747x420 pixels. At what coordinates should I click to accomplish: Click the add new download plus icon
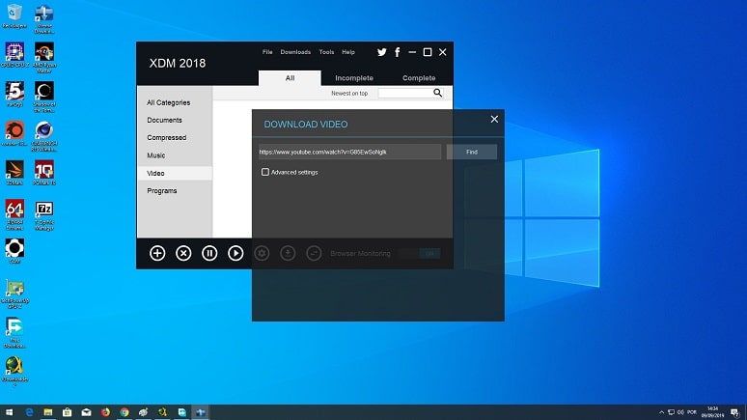coord(157,253)
